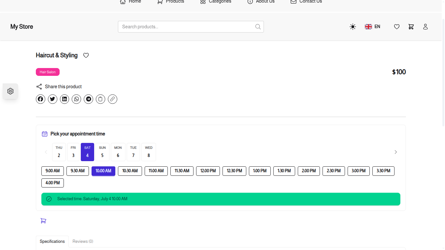The height and width of the screenshot is (250, 445).
Task: Focus the Search products field
Action: (191, 27)
